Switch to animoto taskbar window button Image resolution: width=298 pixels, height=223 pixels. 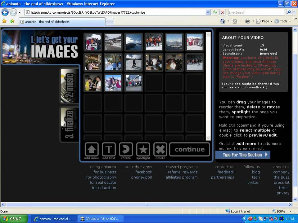[54, 219]
